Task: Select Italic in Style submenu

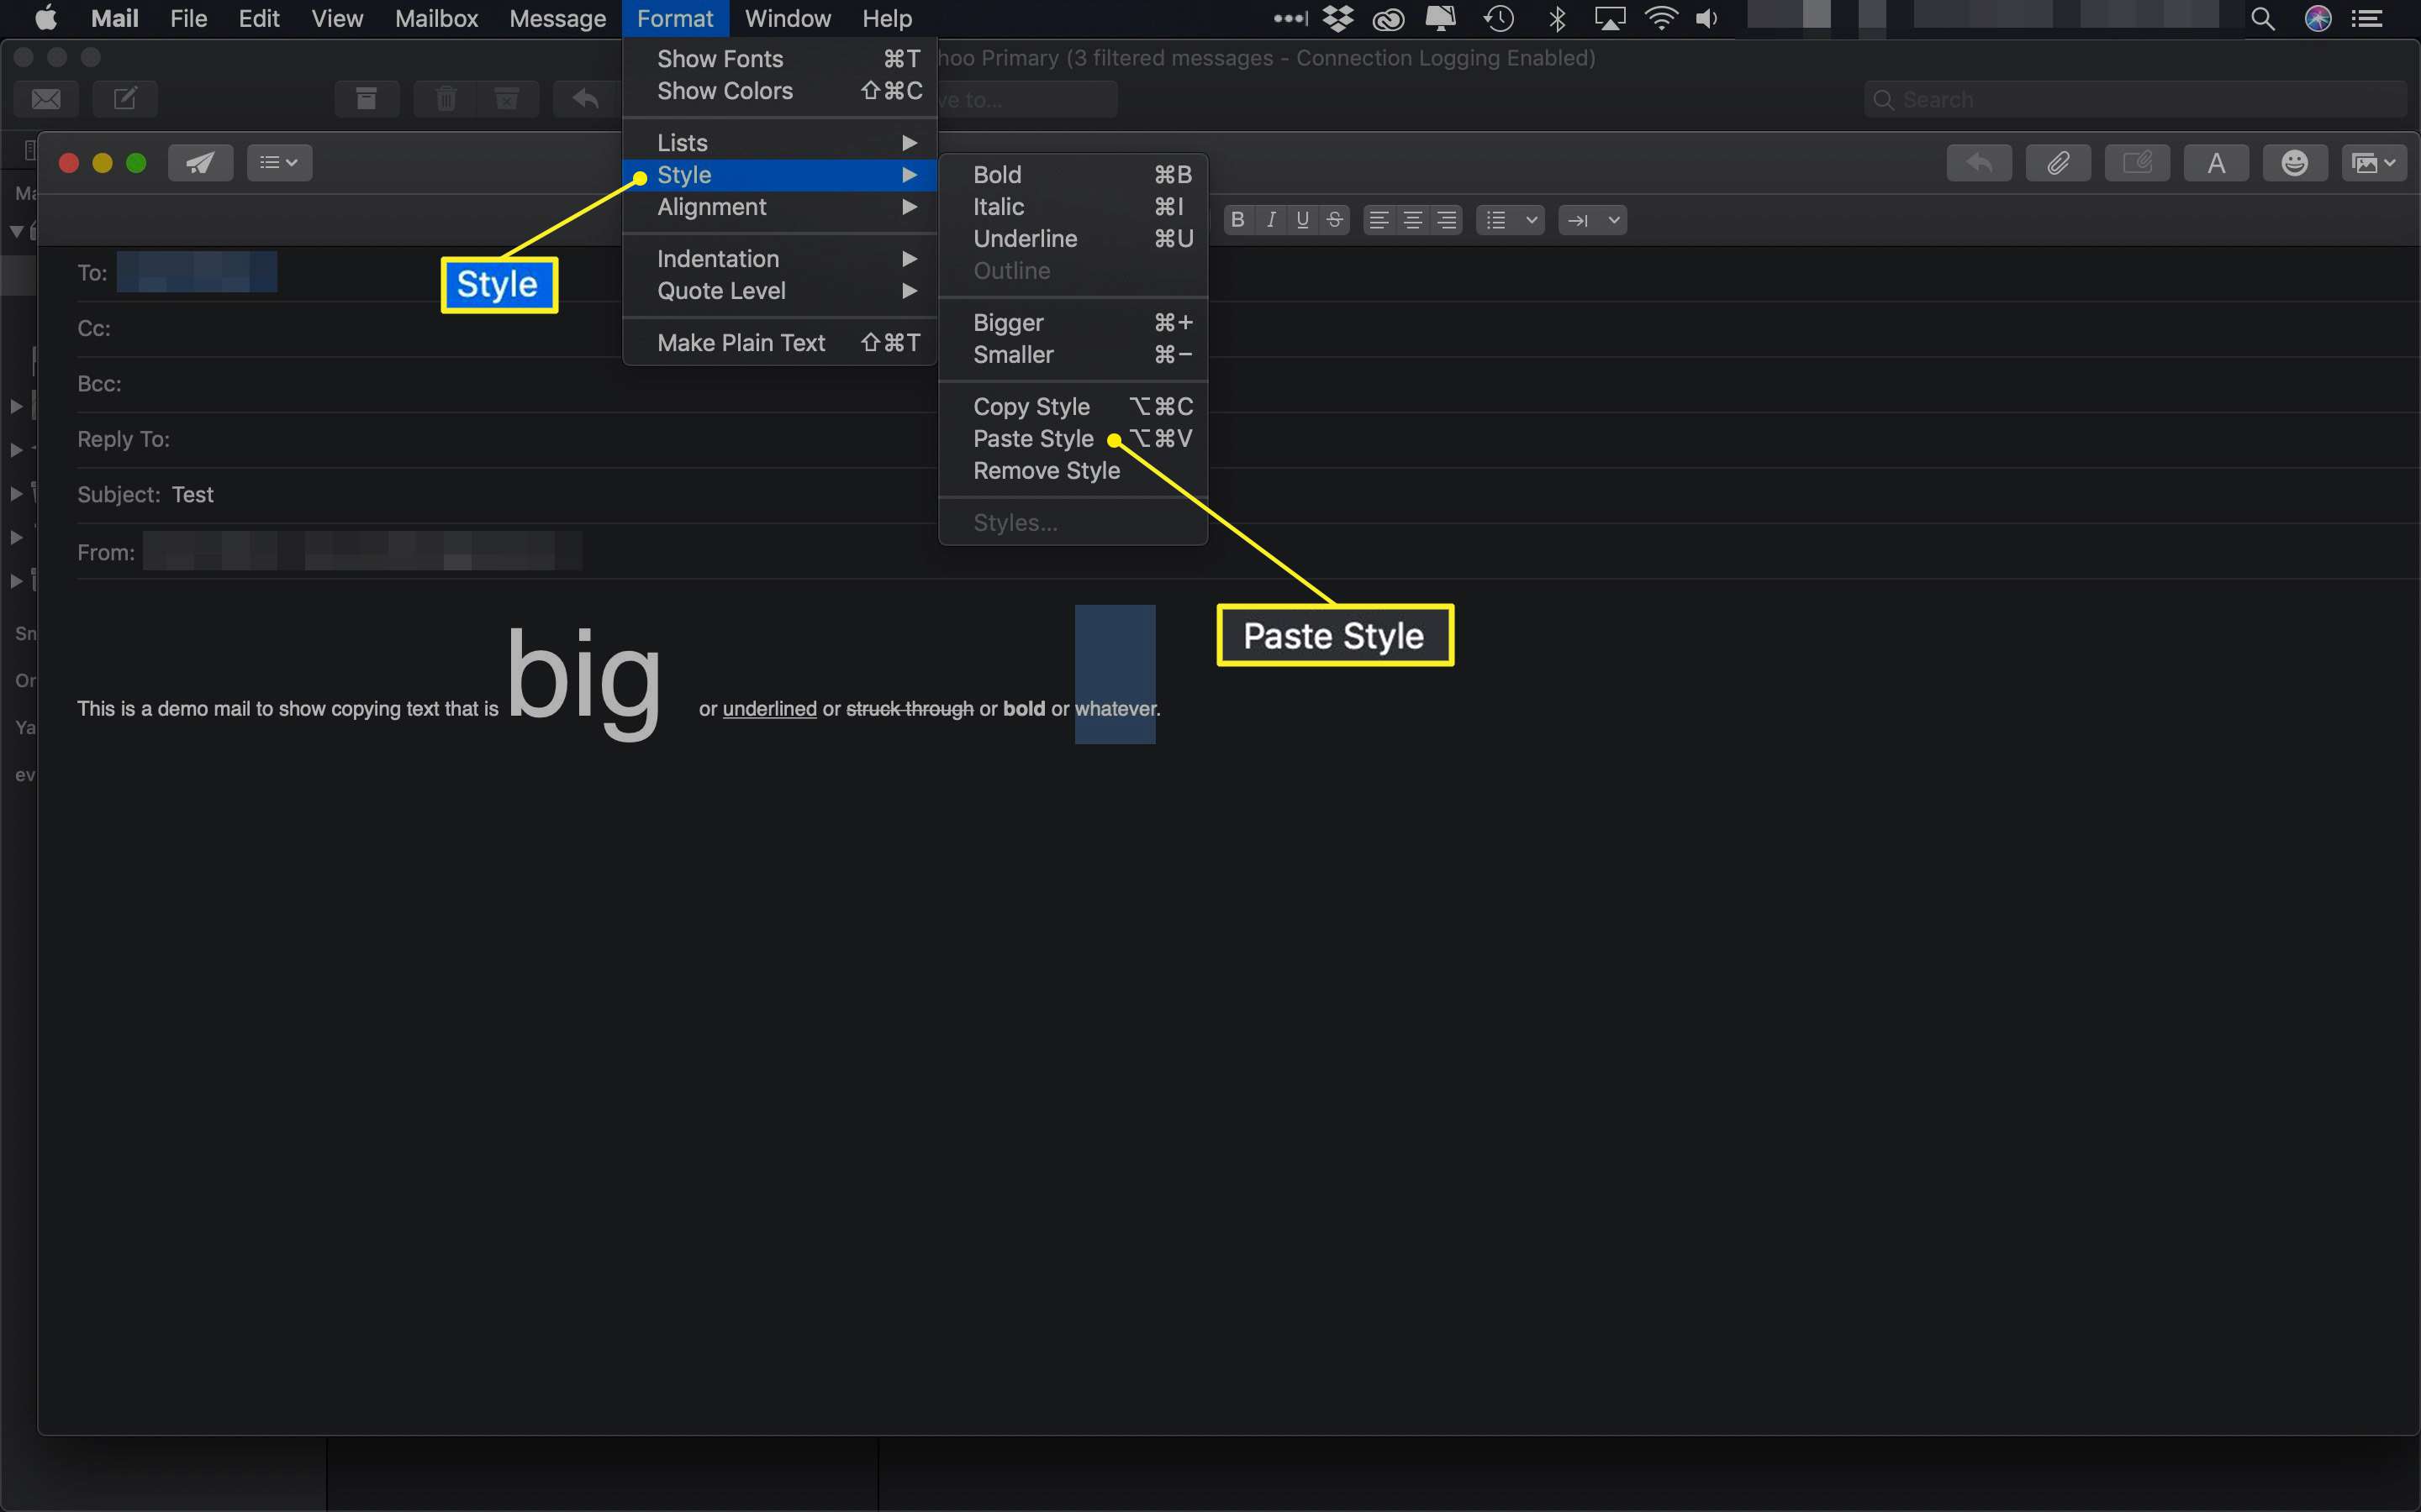Action: click(x=1073, y=207)
